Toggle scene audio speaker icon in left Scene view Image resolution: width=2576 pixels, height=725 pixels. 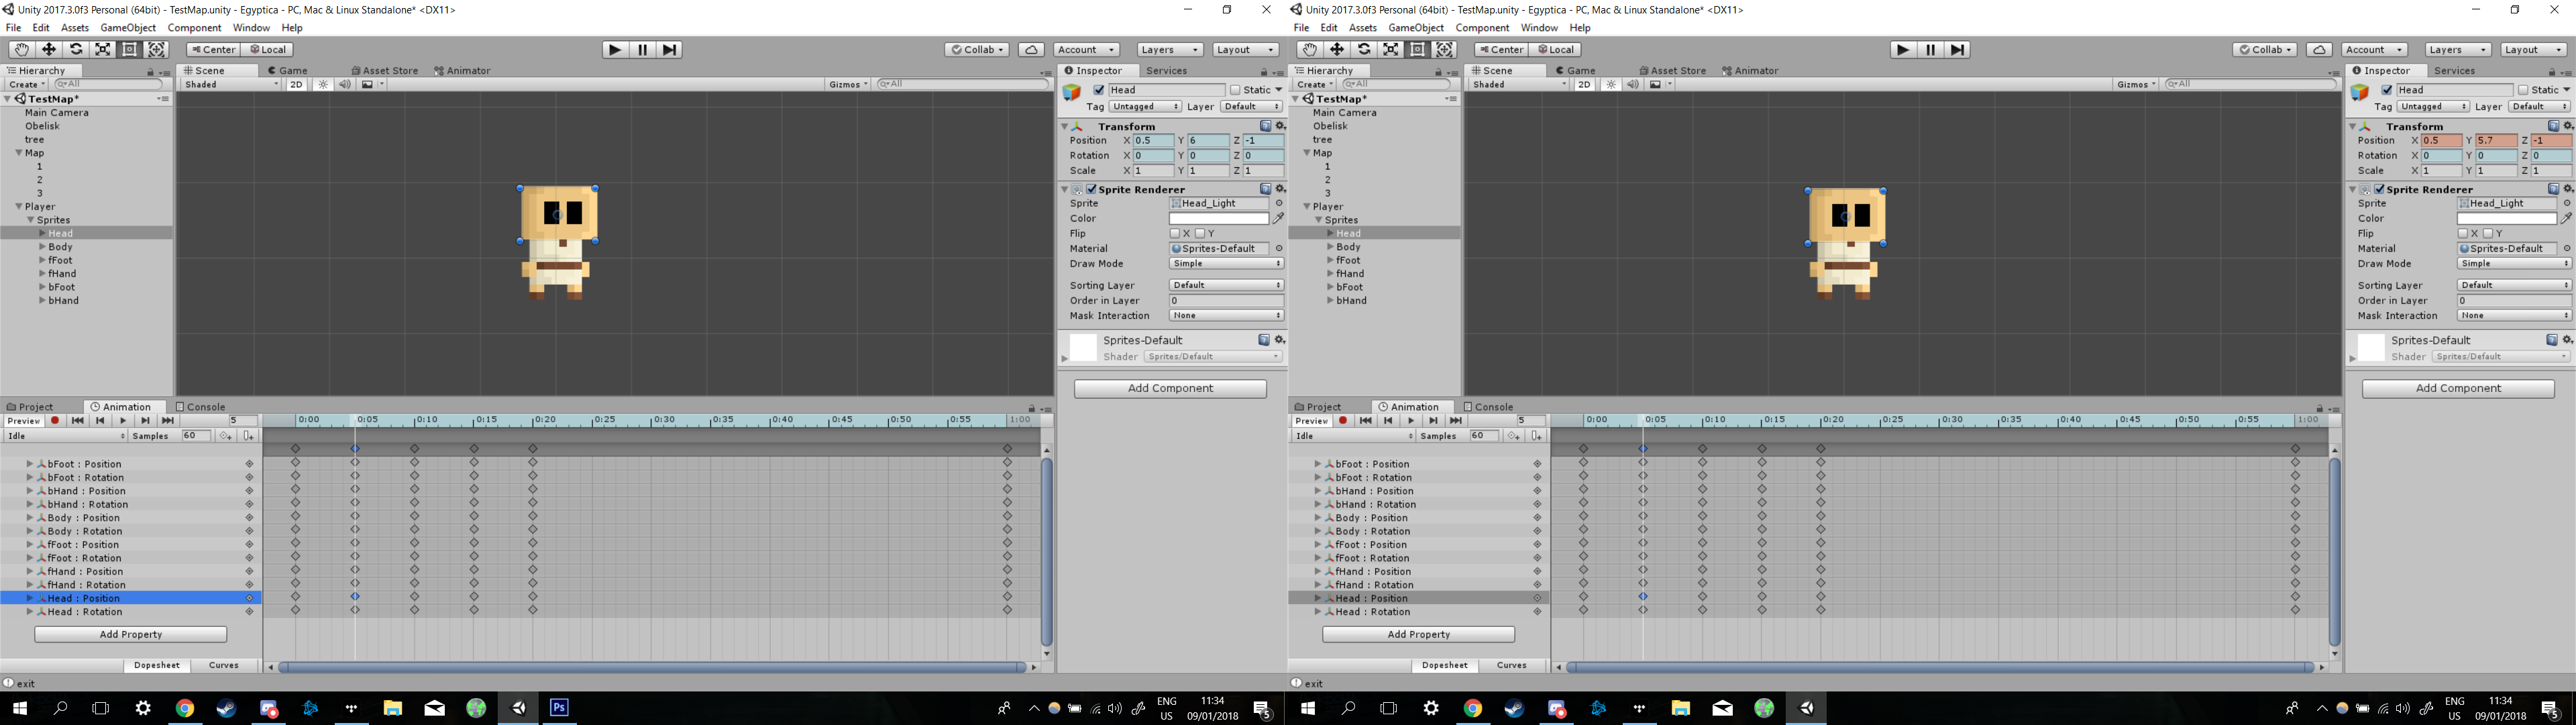pyautogui.click(x=344, y=84)
